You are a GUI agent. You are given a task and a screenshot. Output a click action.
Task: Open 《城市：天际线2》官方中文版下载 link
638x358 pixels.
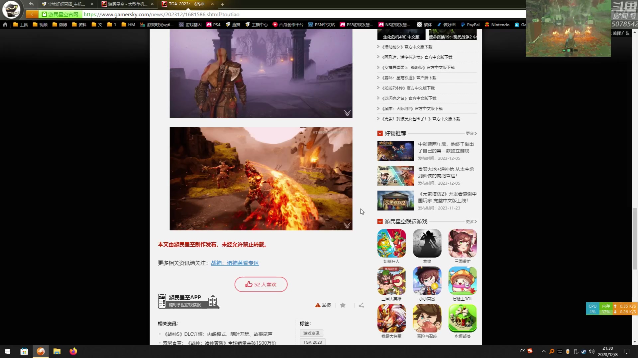[x=412, y=108]
